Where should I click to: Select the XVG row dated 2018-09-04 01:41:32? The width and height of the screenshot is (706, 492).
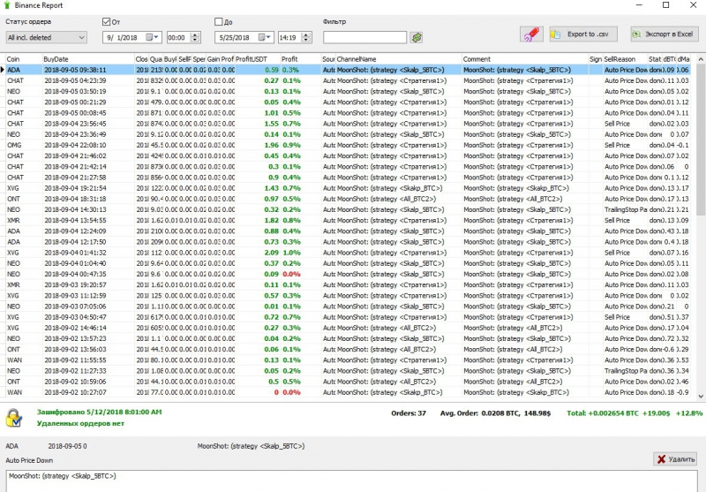[x=348, y=253]
